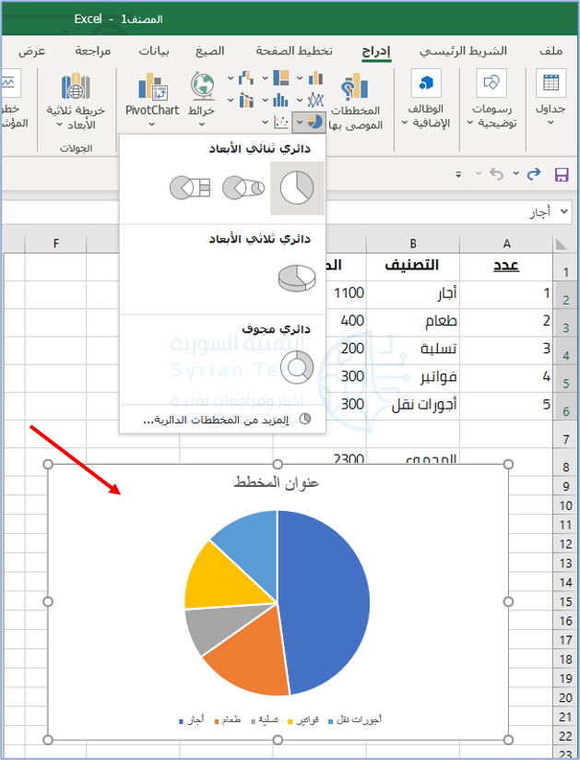The height and width of the screenshot is (760, 580).
Task: Switch to the Page Layout (تخطيط الصفحة) tab
Action: [294, 51]
